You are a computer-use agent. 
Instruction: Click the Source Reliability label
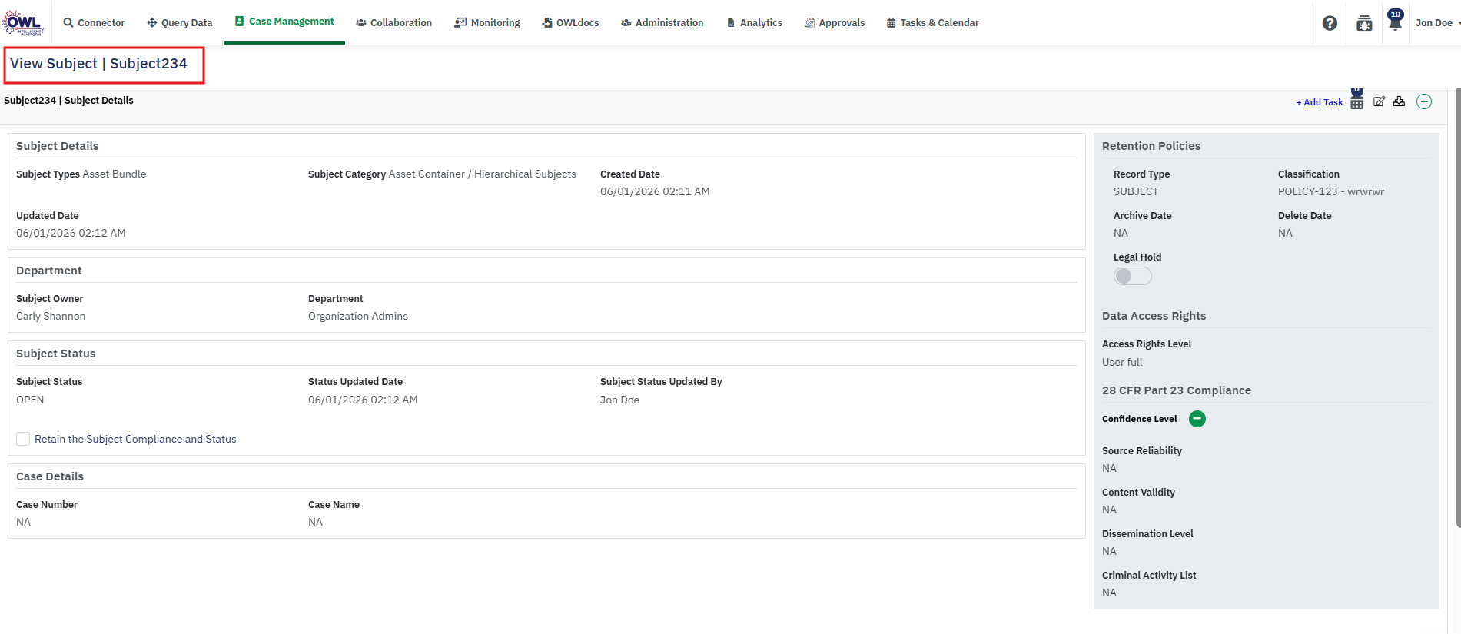[1142, 451]
